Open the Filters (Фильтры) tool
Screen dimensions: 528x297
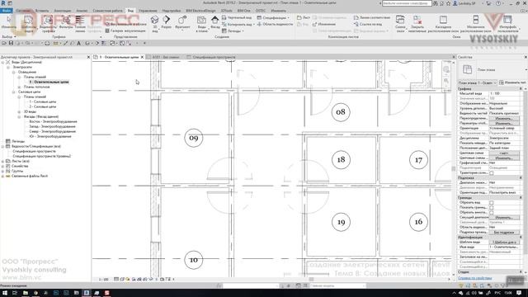pos(66,22)
